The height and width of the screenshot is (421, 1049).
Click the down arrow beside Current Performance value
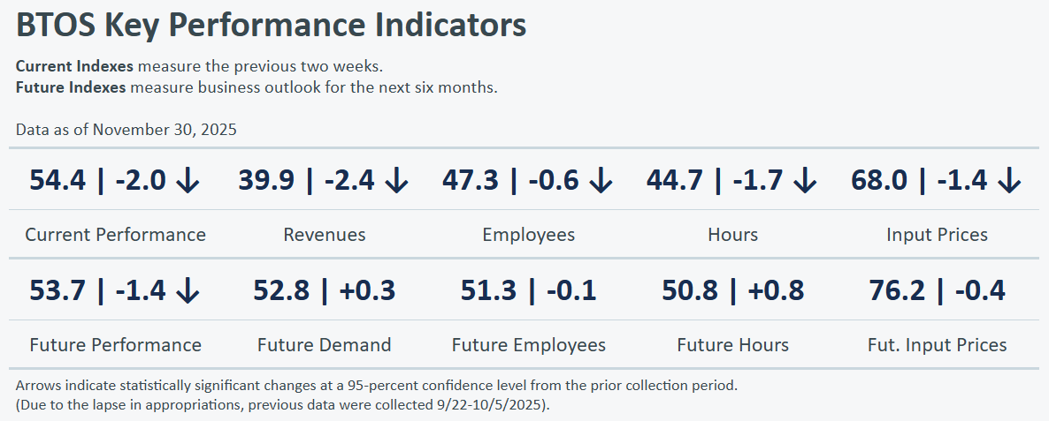click(x=188, y=181)
